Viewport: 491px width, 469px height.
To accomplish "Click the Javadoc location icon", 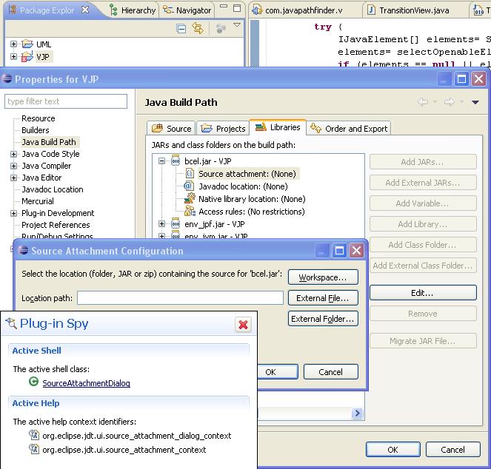I will click(x=188, y=186).
